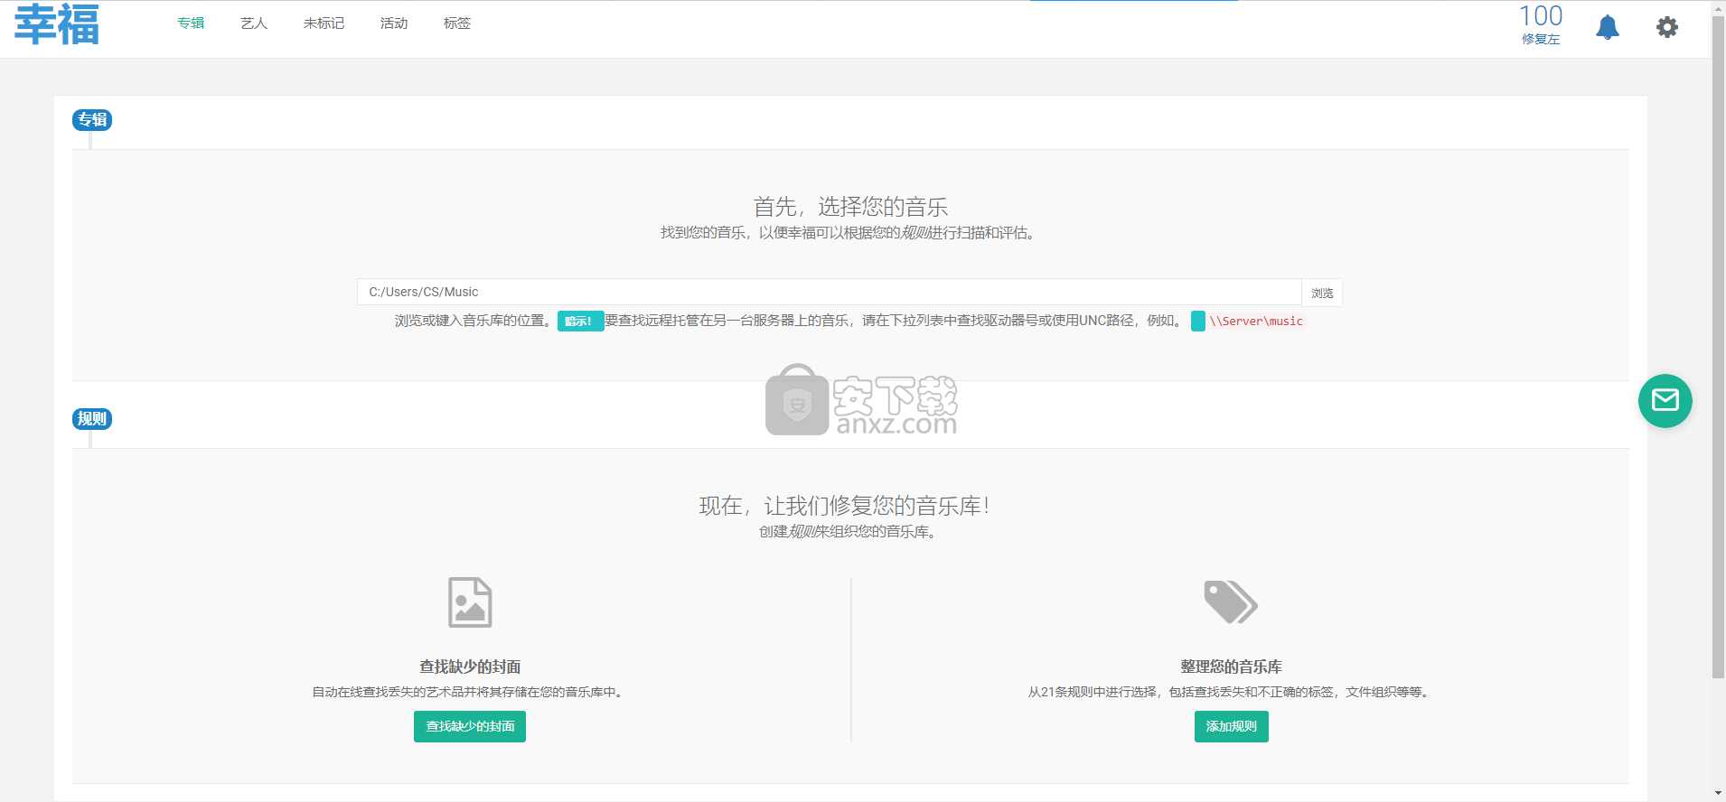Click the scrollbar down arrow
This screenshot has width=1726, height=802.
coord(1718,793)
